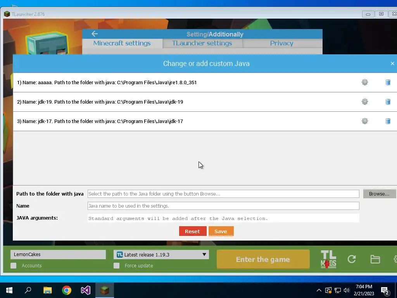The image size is (397, 298).
Task: Click Enter the game button
Action: point(263,259)
